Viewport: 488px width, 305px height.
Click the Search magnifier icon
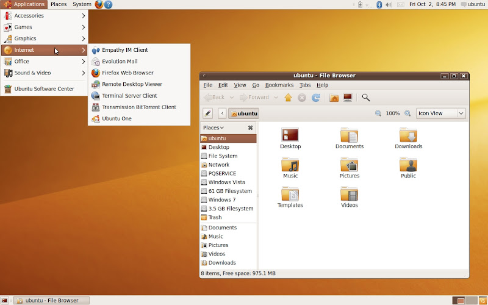(x=366, y=98)
